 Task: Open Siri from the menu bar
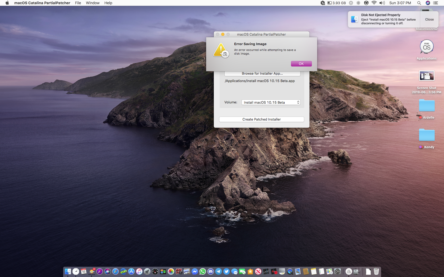(428, 3)
